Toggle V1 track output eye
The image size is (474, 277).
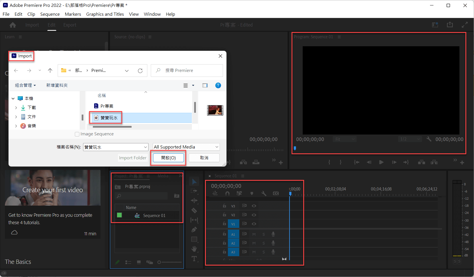pos(254,224)
